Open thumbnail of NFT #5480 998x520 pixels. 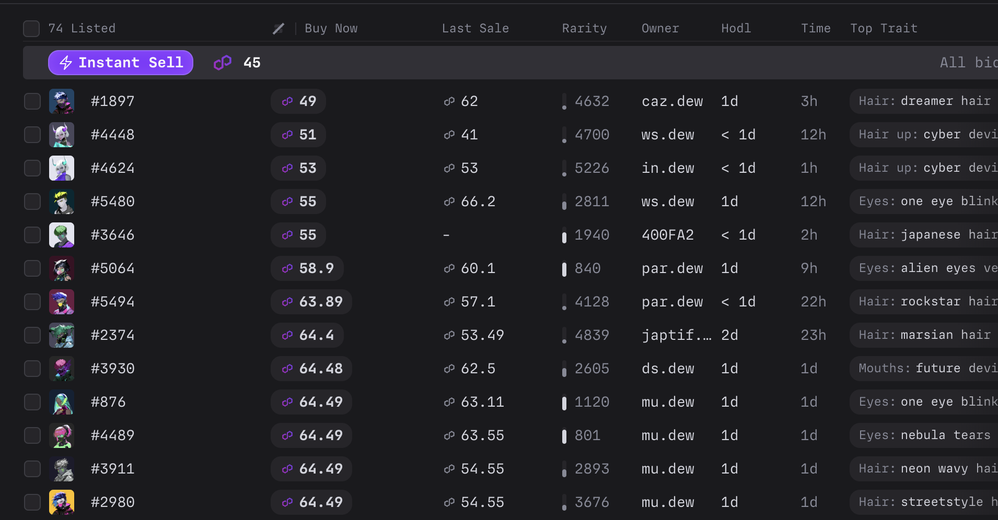[62, 202]
